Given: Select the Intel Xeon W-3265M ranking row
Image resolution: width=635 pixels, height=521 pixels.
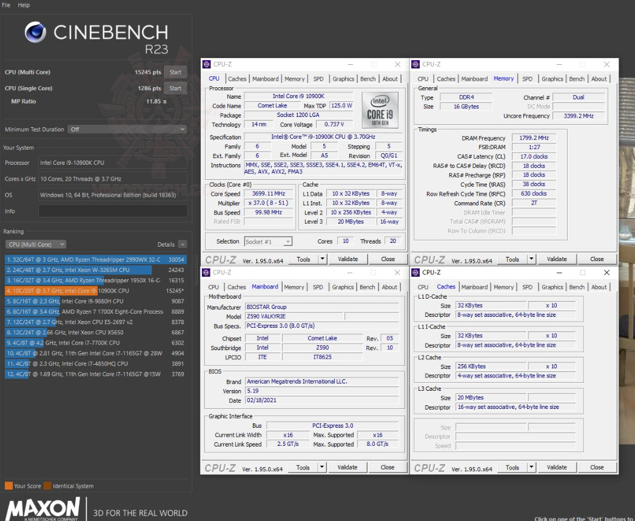Looking at the screenshot, I should [96, 270].
